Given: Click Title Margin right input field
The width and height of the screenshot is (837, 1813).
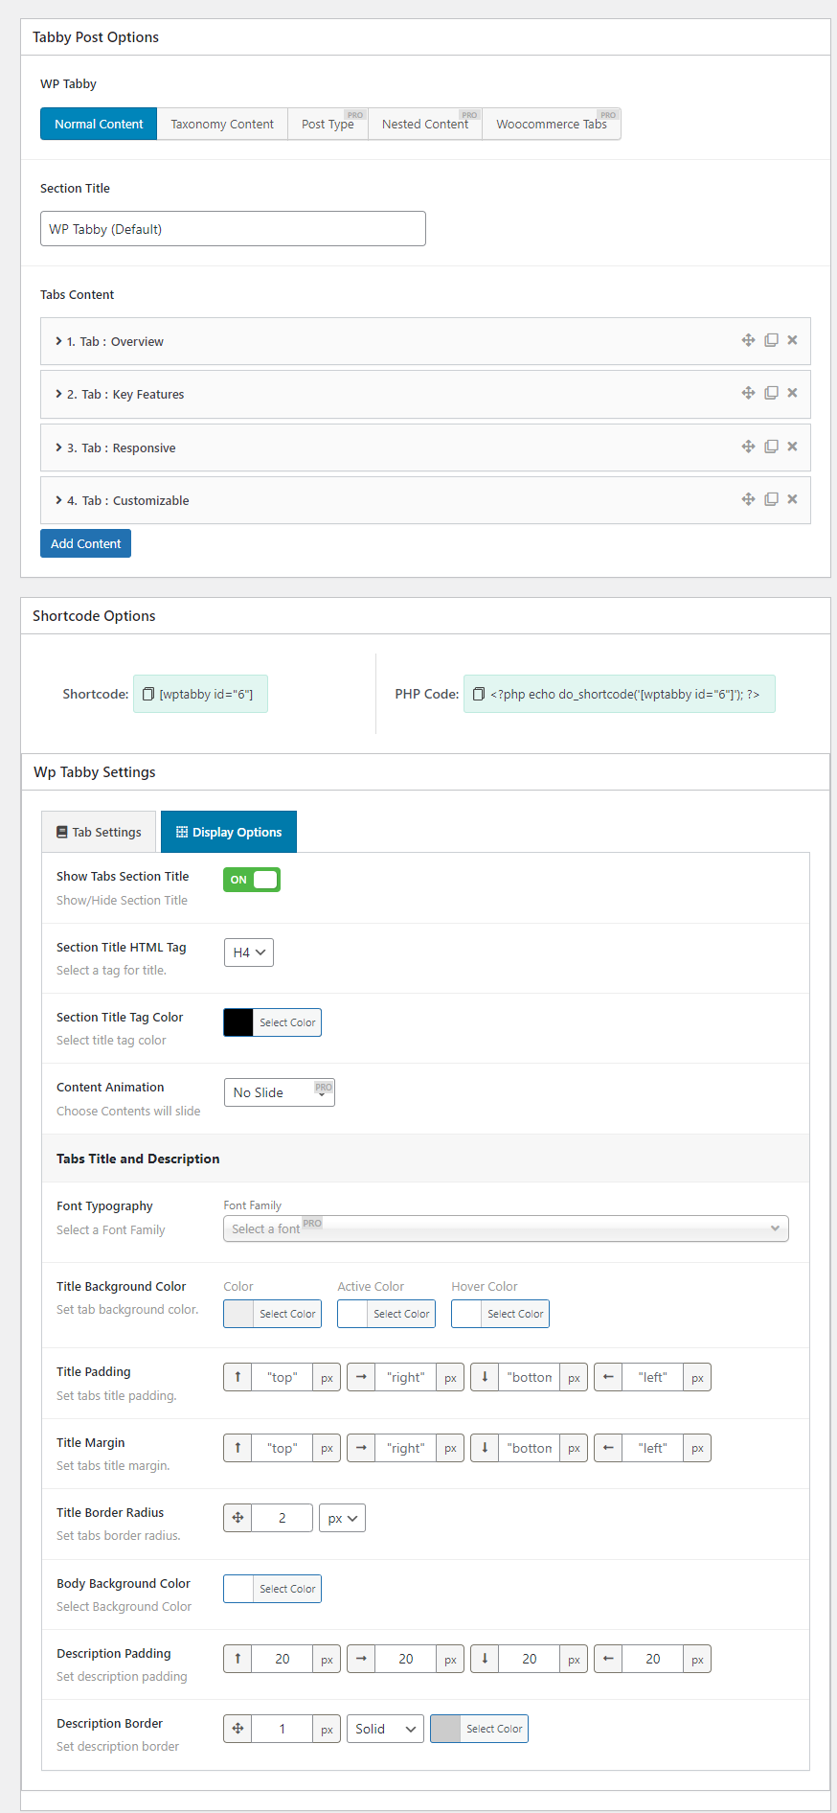Looking at the screenshot, I should point(406,1448).
